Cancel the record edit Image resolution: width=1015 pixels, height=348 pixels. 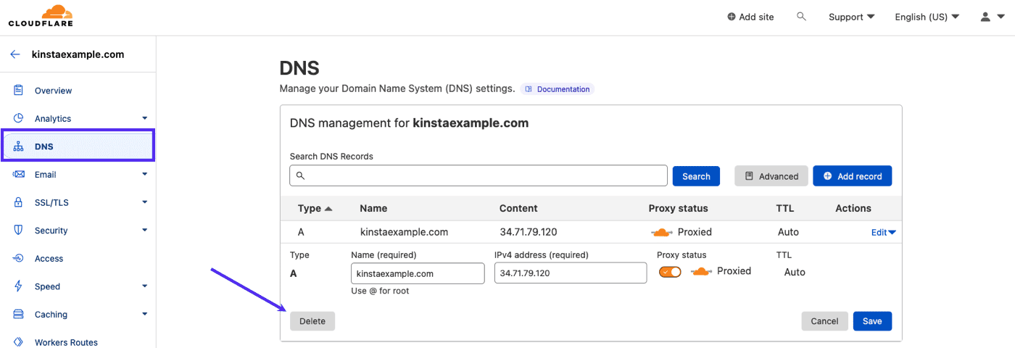pos(824,321)
